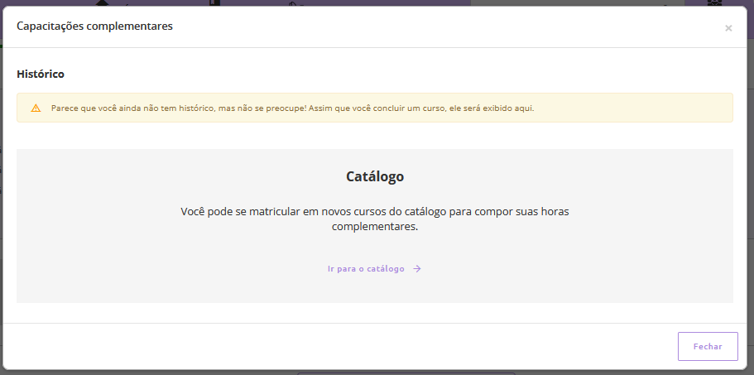Click the first line of the catalog description

click(375, 212)
